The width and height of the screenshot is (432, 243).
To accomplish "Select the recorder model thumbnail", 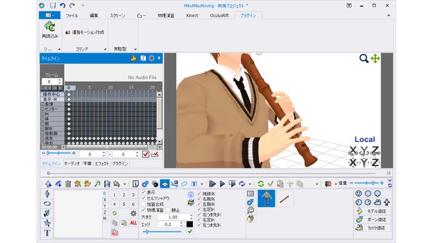I will point(285,198).
